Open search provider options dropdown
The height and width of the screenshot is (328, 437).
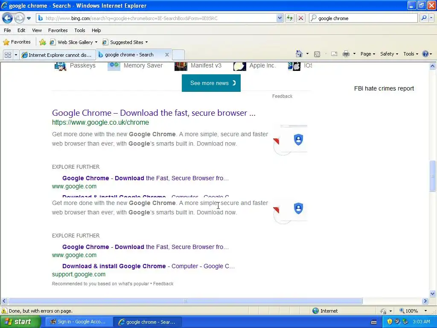click(431, 18)
